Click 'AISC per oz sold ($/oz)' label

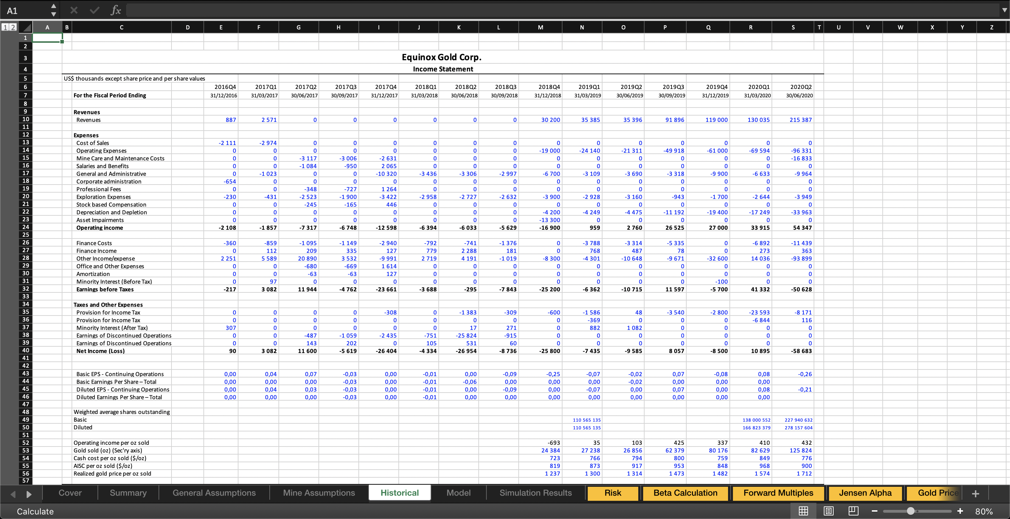pyautogui.click(x=103, y=466)
